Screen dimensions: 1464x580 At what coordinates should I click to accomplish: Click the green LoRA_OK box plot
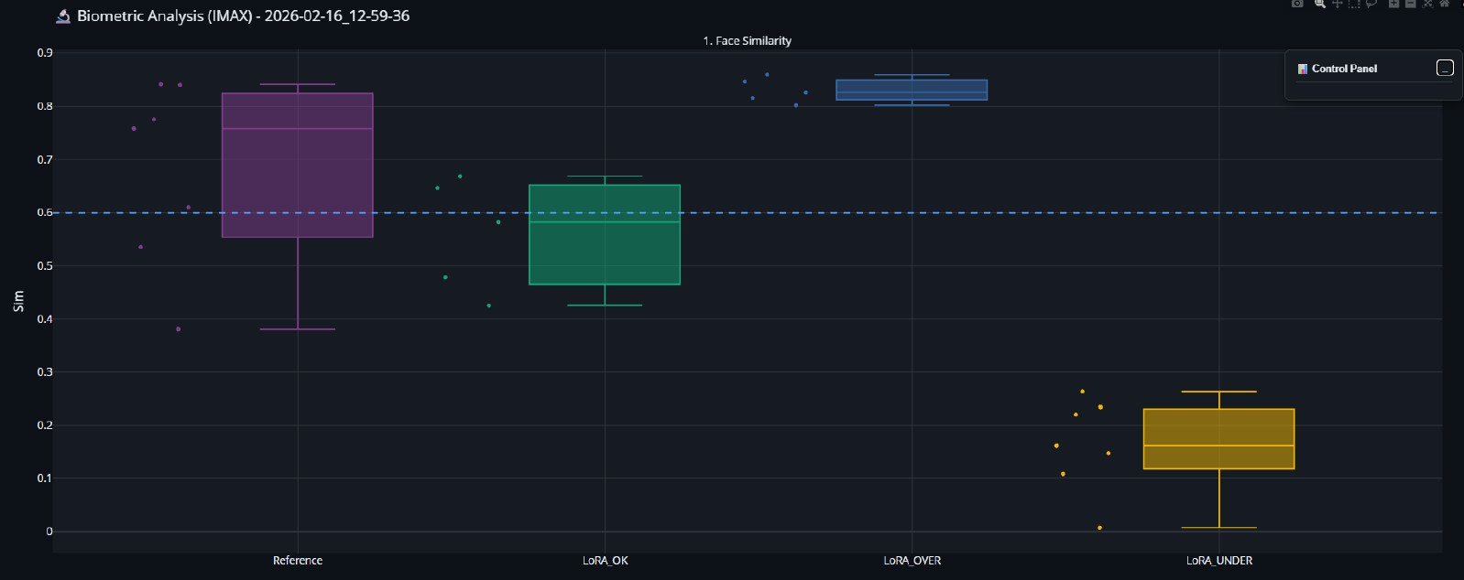[605, 235]
